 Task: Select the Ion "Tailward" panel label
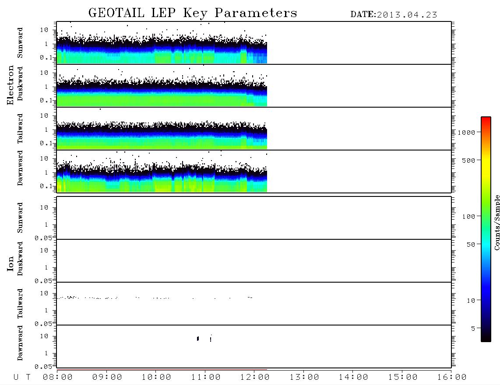[x=20, y=304]
